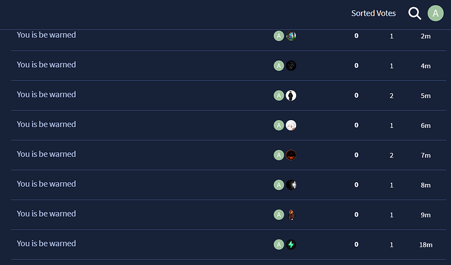Click the orange pumpkin avatar in 7m row
This screenshot has height=265, width=451.
click(291, 155)
